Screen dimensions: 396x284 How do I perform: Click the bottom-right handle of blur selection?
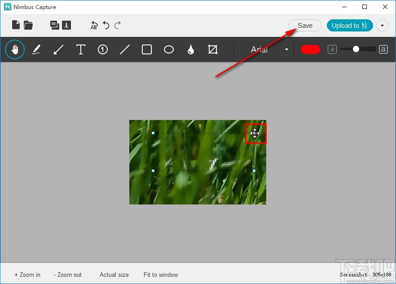pos(254,171)
